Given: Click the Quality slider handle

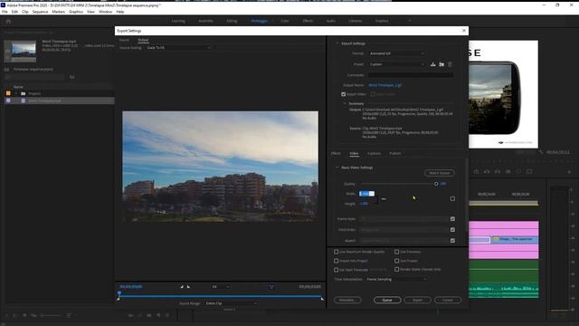Looking at the screenshot, I should 436,184.
